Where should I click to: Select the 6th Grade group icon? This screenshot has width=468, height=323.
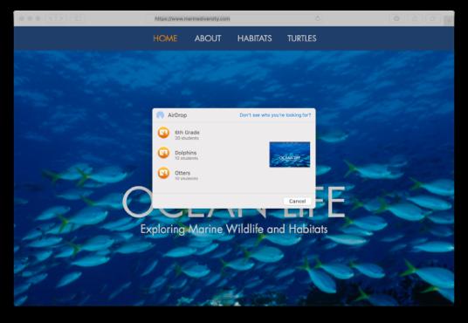coord(163,133)
